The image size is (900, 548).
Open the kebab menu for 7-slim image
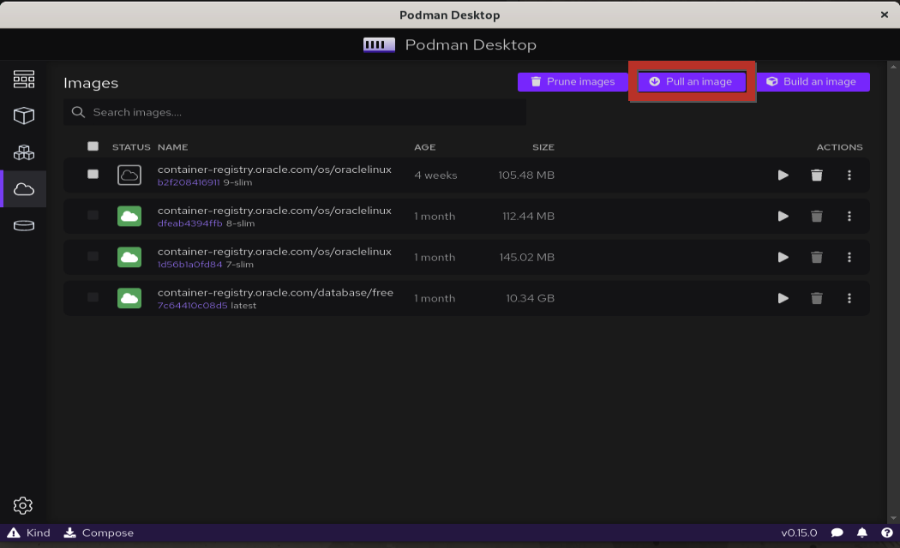coord(849,258)
